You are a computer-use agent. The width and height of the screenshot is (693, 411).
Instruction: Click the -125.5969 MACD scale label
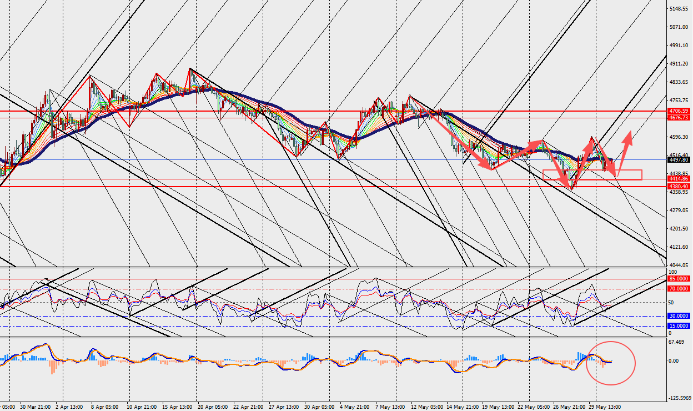[680, 398]
